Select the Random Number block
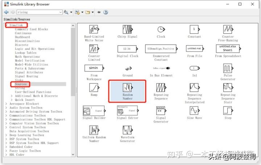This screenshot has width=261, height=165. [128, 88]
